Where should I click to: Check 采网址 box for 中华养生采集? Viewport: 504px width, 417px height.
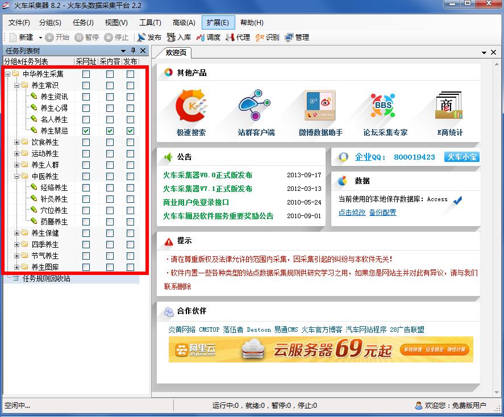[x=86, y=74]
